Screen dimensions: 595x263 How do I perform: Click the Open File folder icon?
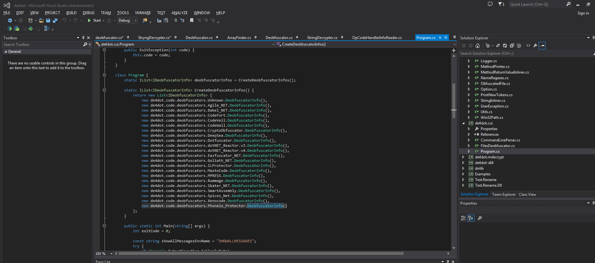click(41, 20)
